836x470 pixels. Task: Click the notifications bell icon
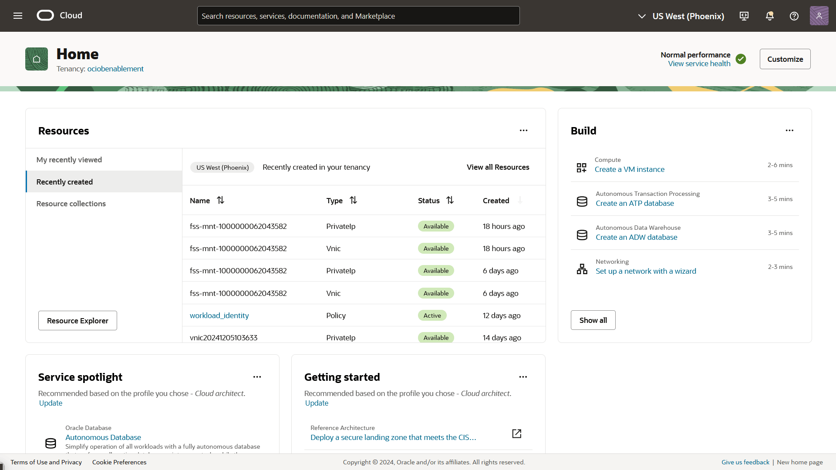coord(769,16)
